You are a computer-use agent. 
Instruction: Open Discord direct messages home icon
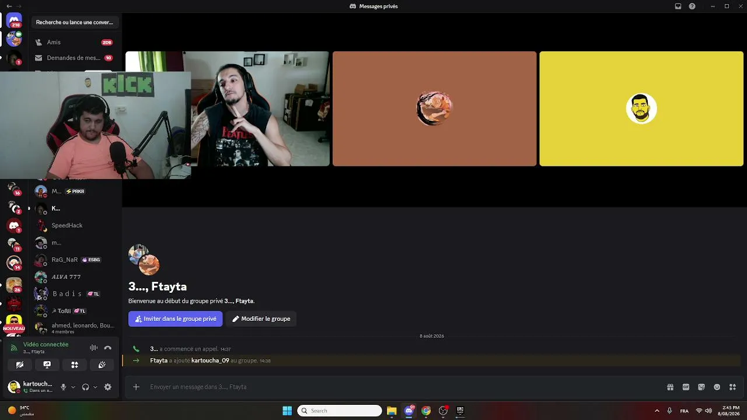pos(14,21)
